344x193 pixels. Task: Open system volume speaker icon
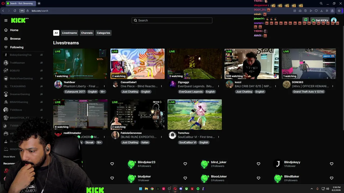(x=327, y=189)
